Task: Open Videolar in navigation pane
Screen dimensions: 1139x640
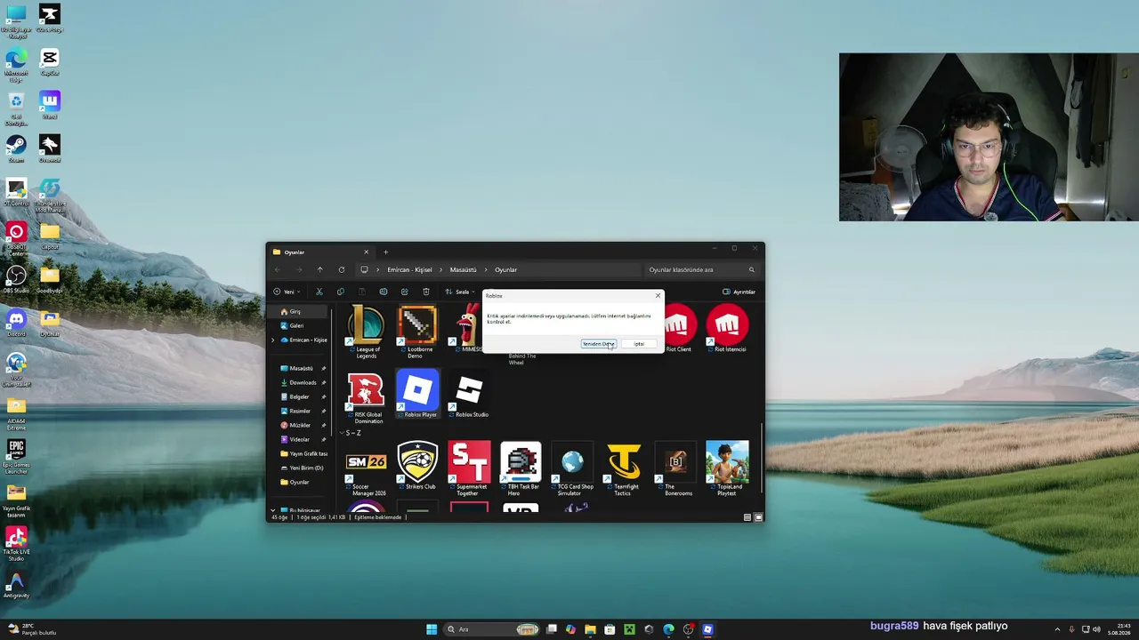Action: pos(301,439)
